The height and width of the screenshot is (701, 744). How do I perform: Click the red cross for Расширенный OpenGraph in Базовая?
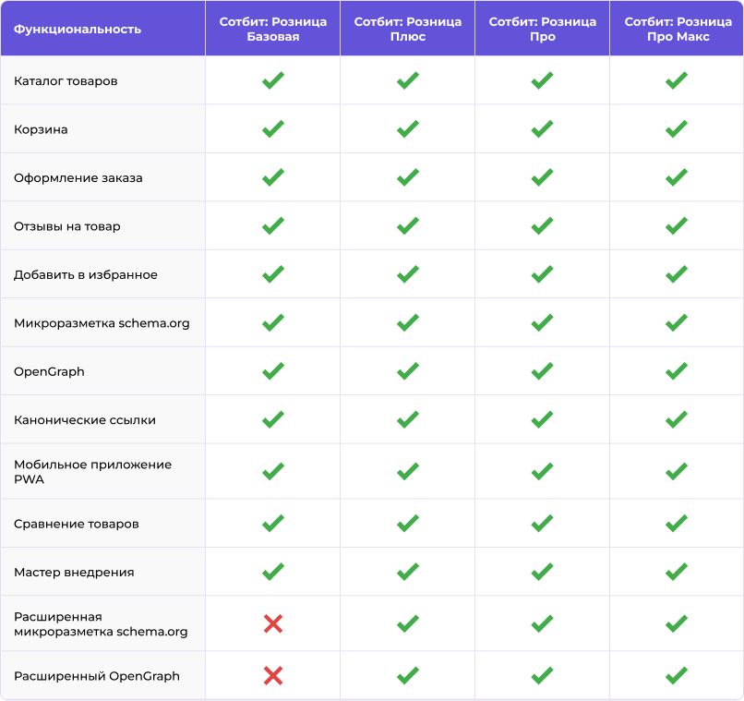272,676
